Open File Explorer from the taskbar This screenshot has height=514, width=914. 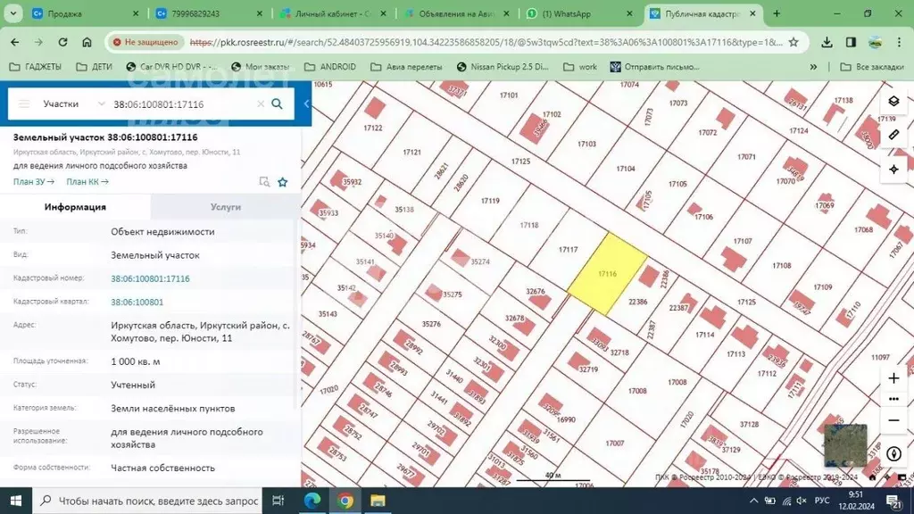pos(378,501)
